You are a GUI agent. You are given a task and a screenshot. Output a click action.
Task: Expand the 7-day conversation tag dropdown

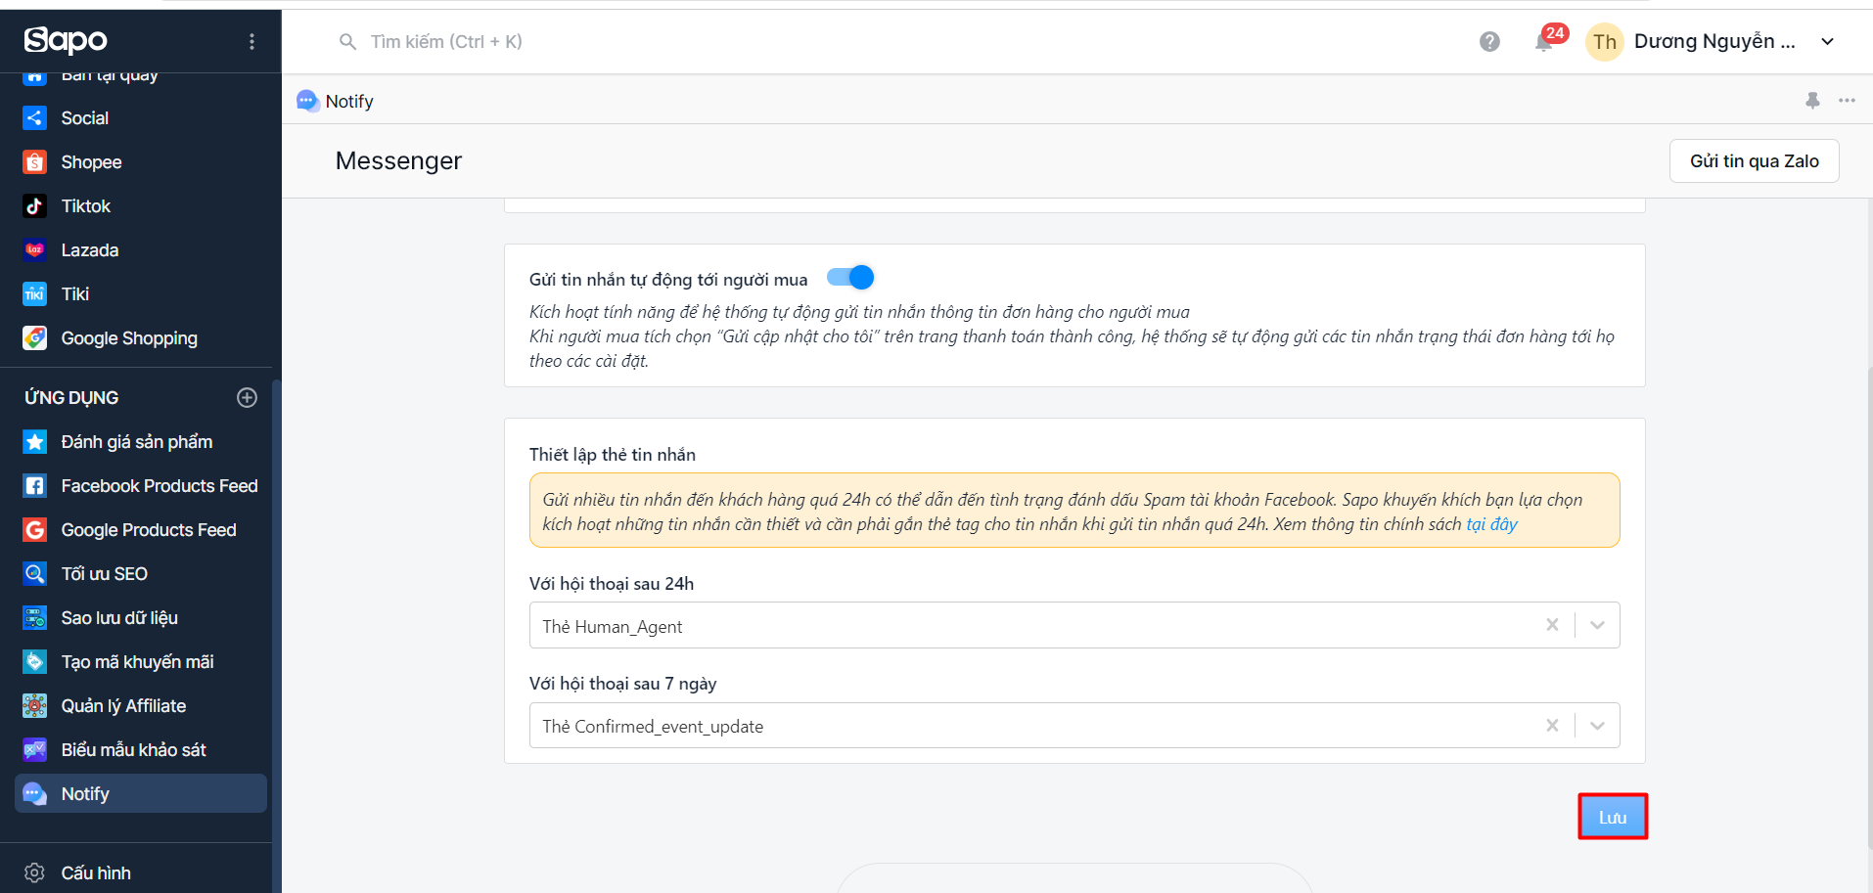click(1597, 726)
